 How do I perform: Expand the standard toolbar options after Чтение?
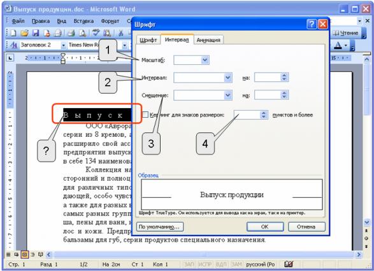tap(364, 33)
